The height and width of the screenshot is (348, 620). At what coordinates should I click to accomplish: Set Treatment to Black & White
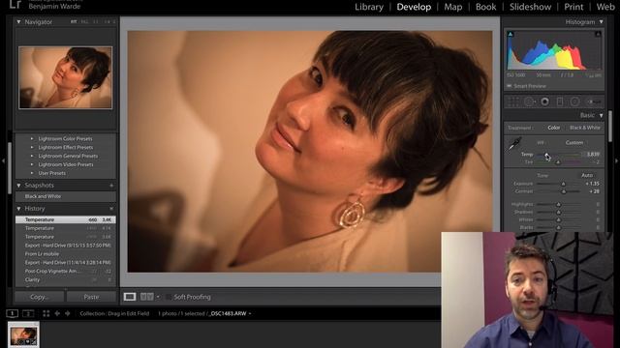point(585,128)
